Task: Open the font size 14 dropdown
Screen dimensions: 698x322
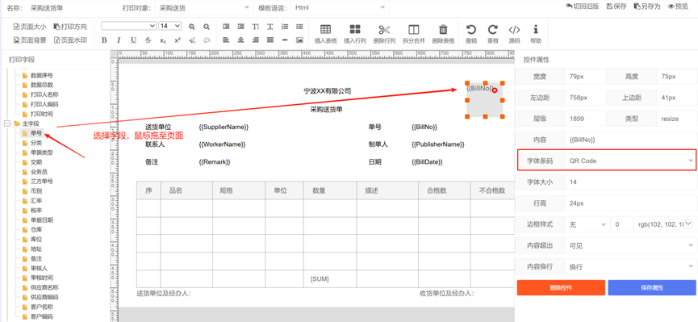Action: [170, 26]
